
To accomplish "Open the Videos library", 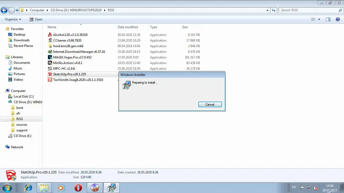I will pos(19,80).
